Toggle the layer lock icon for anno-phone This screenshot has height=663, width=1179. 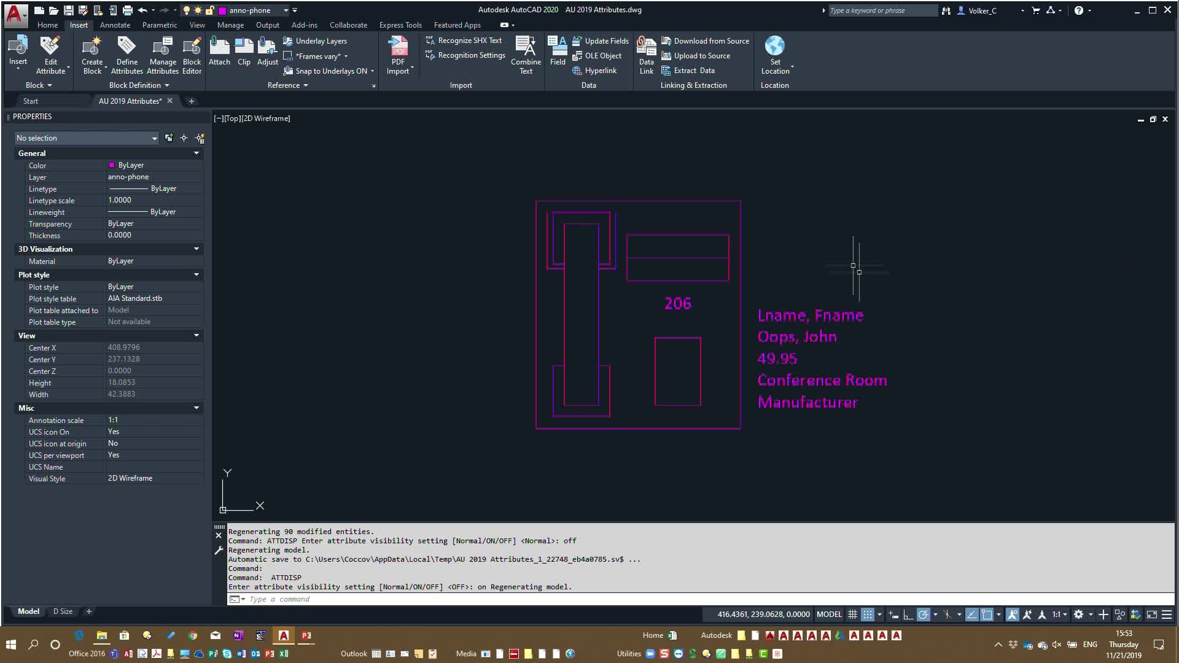pyautogui.click(x=209, y=10)
